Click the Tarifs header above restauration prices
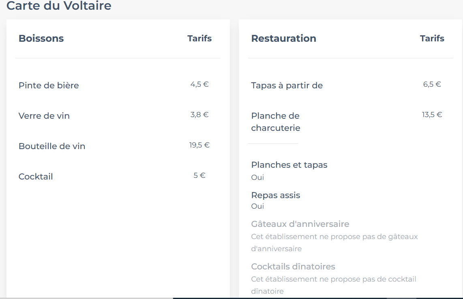 tap(432, 38)
